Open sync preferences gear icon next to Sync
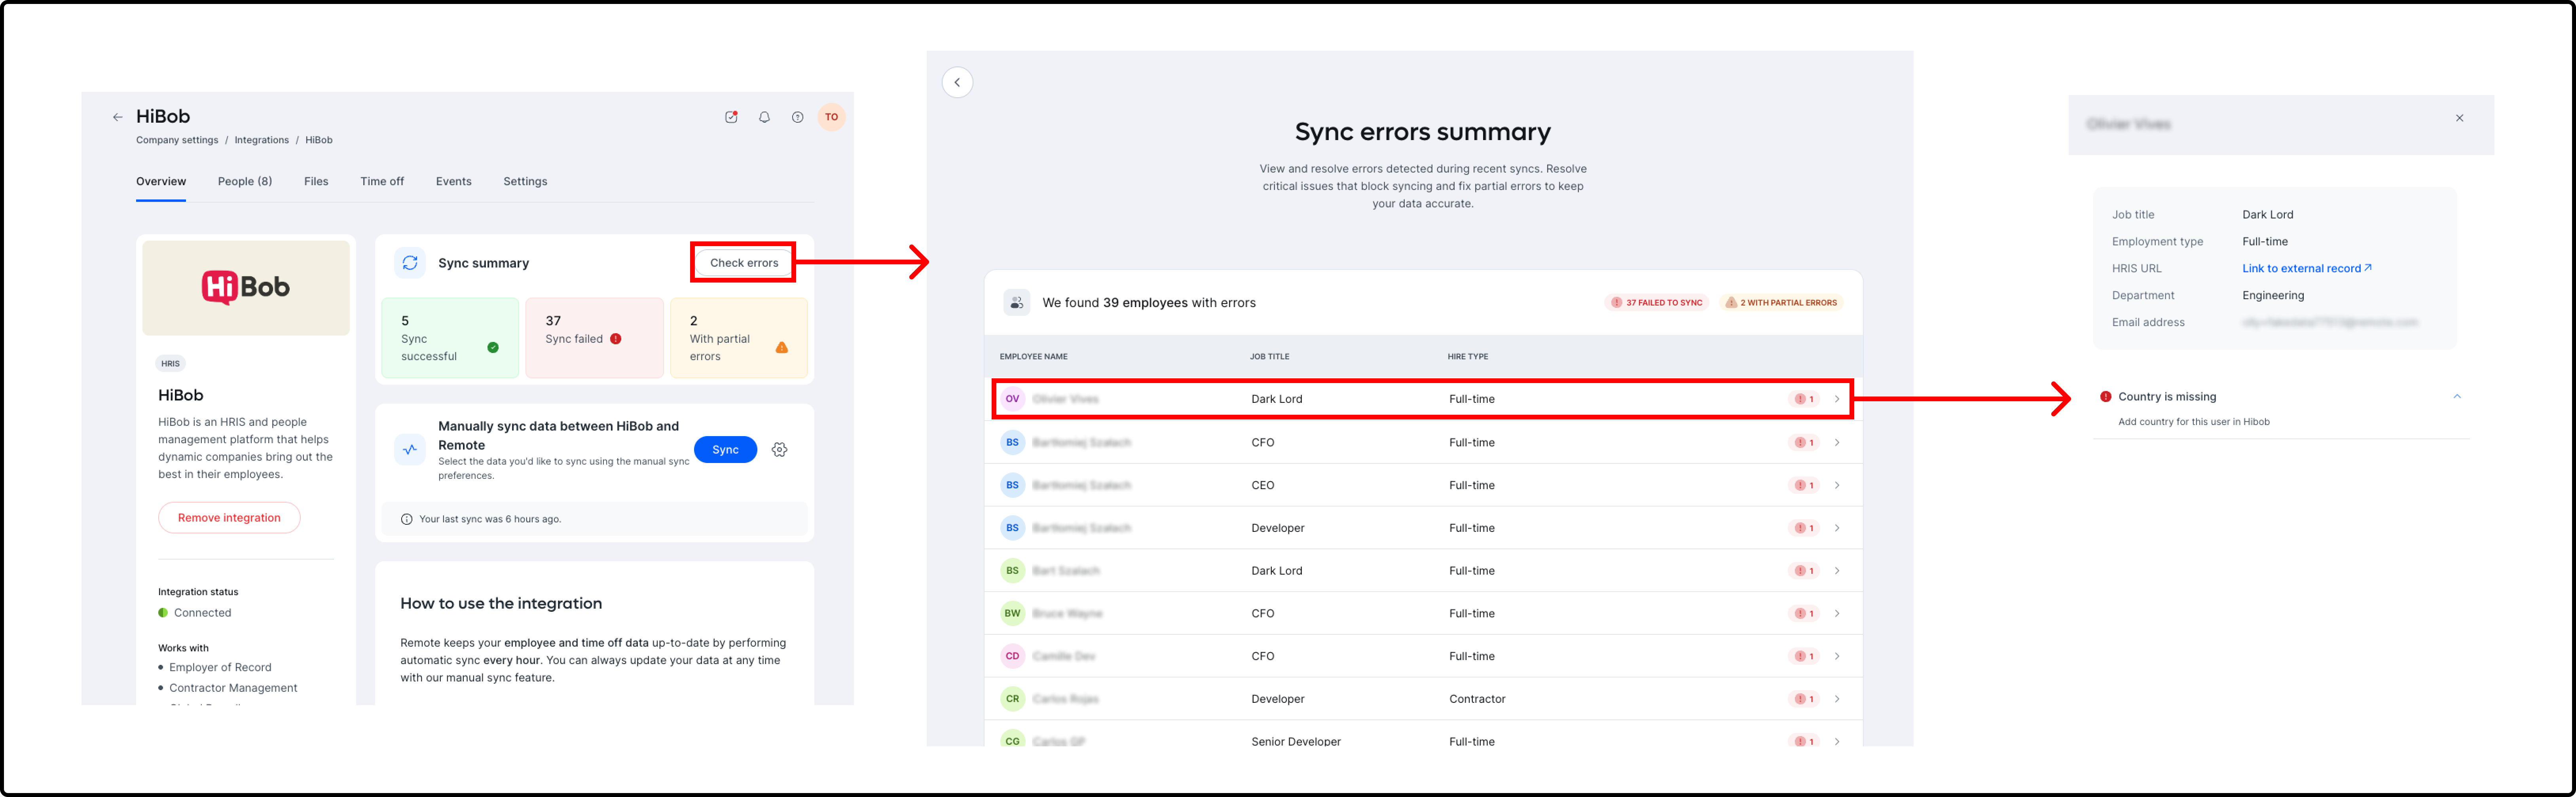The height and width of the screenshot is (797, 2576). coord(780,450)
